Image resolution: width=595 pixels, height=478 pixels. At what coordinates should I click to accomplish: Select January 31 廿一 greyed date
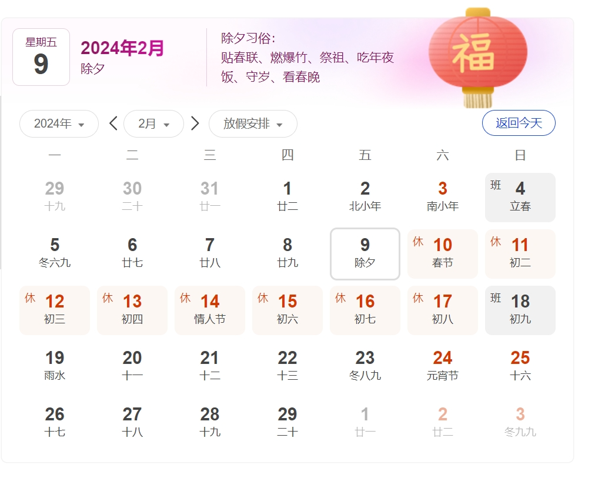(210, 198)
